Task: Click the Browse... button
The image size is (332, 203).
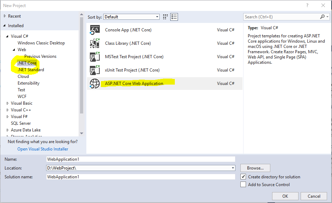Action: pos(255,168)
